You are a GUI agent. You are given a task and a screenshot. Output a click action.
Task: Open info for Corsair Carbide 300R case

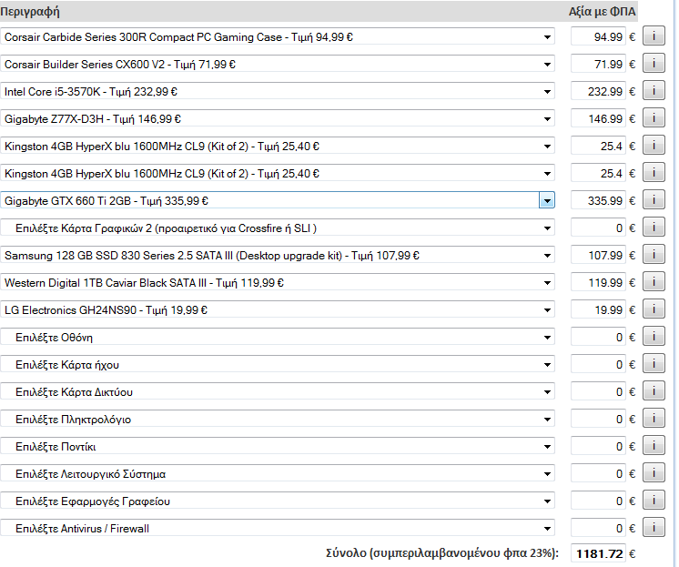pyautogui.click(x=654, y=36)
